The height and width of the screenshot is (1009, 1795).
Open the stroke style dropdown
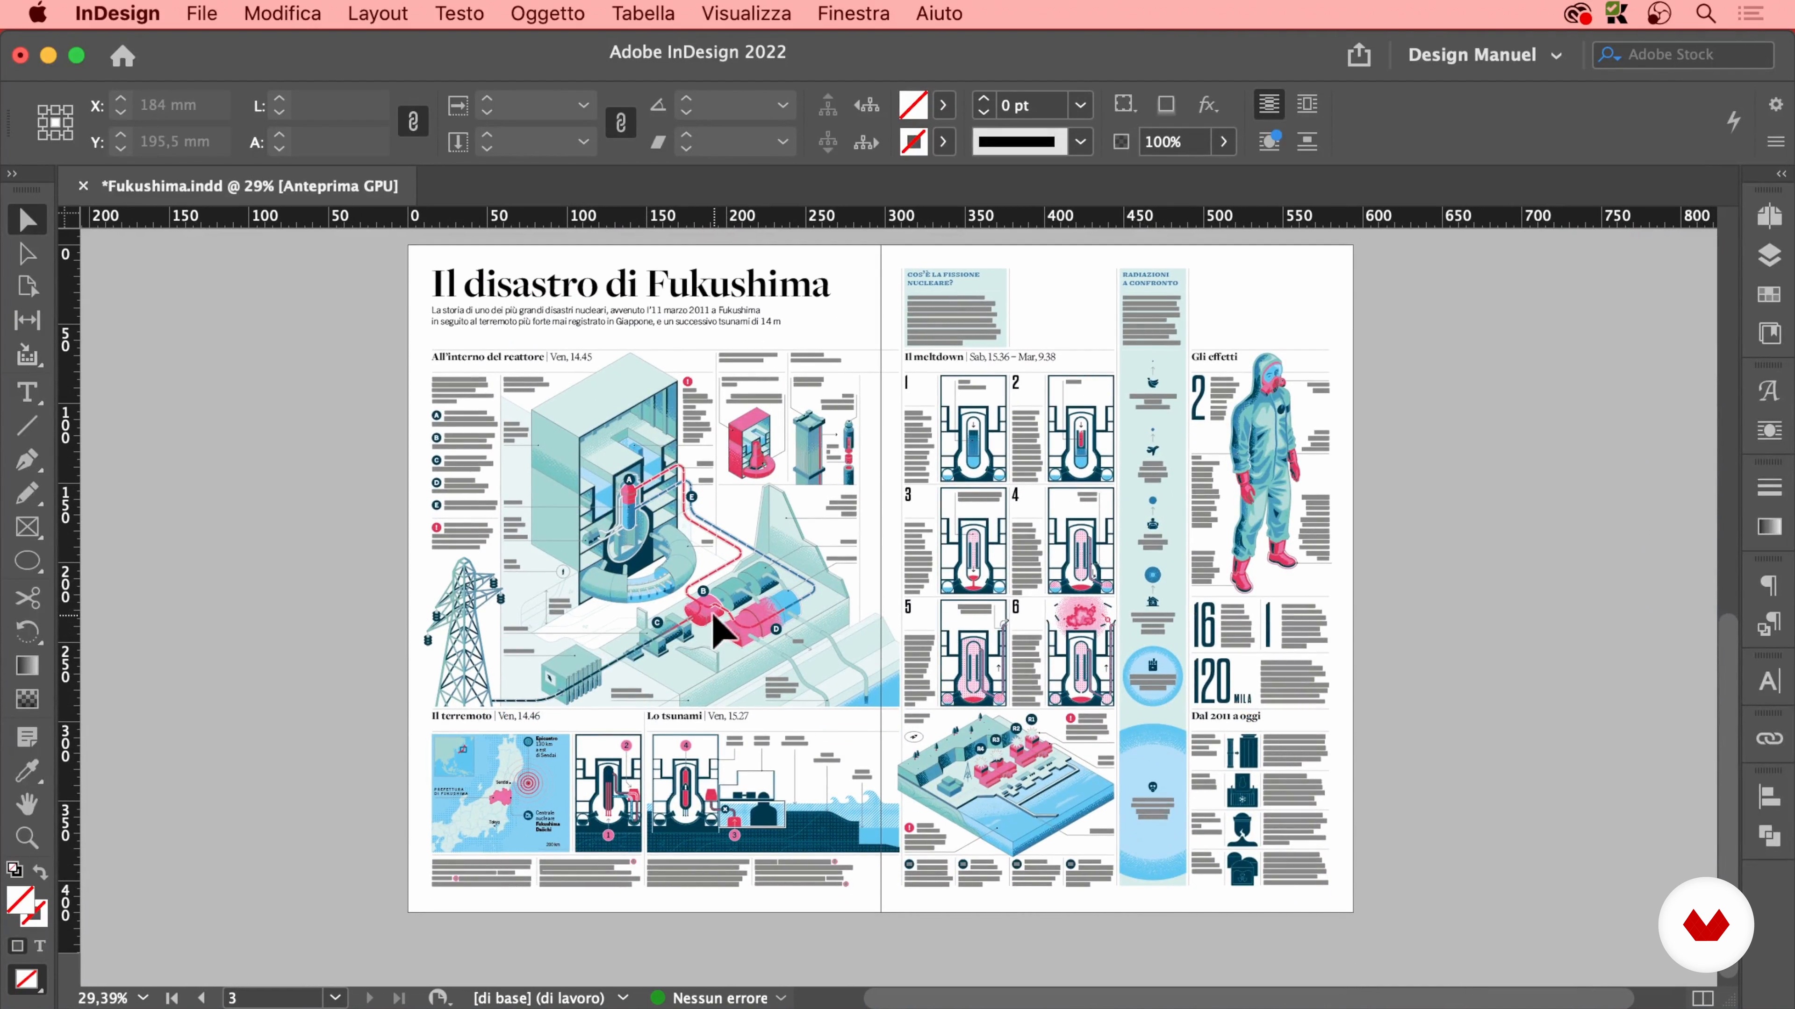coord(1080,142)
